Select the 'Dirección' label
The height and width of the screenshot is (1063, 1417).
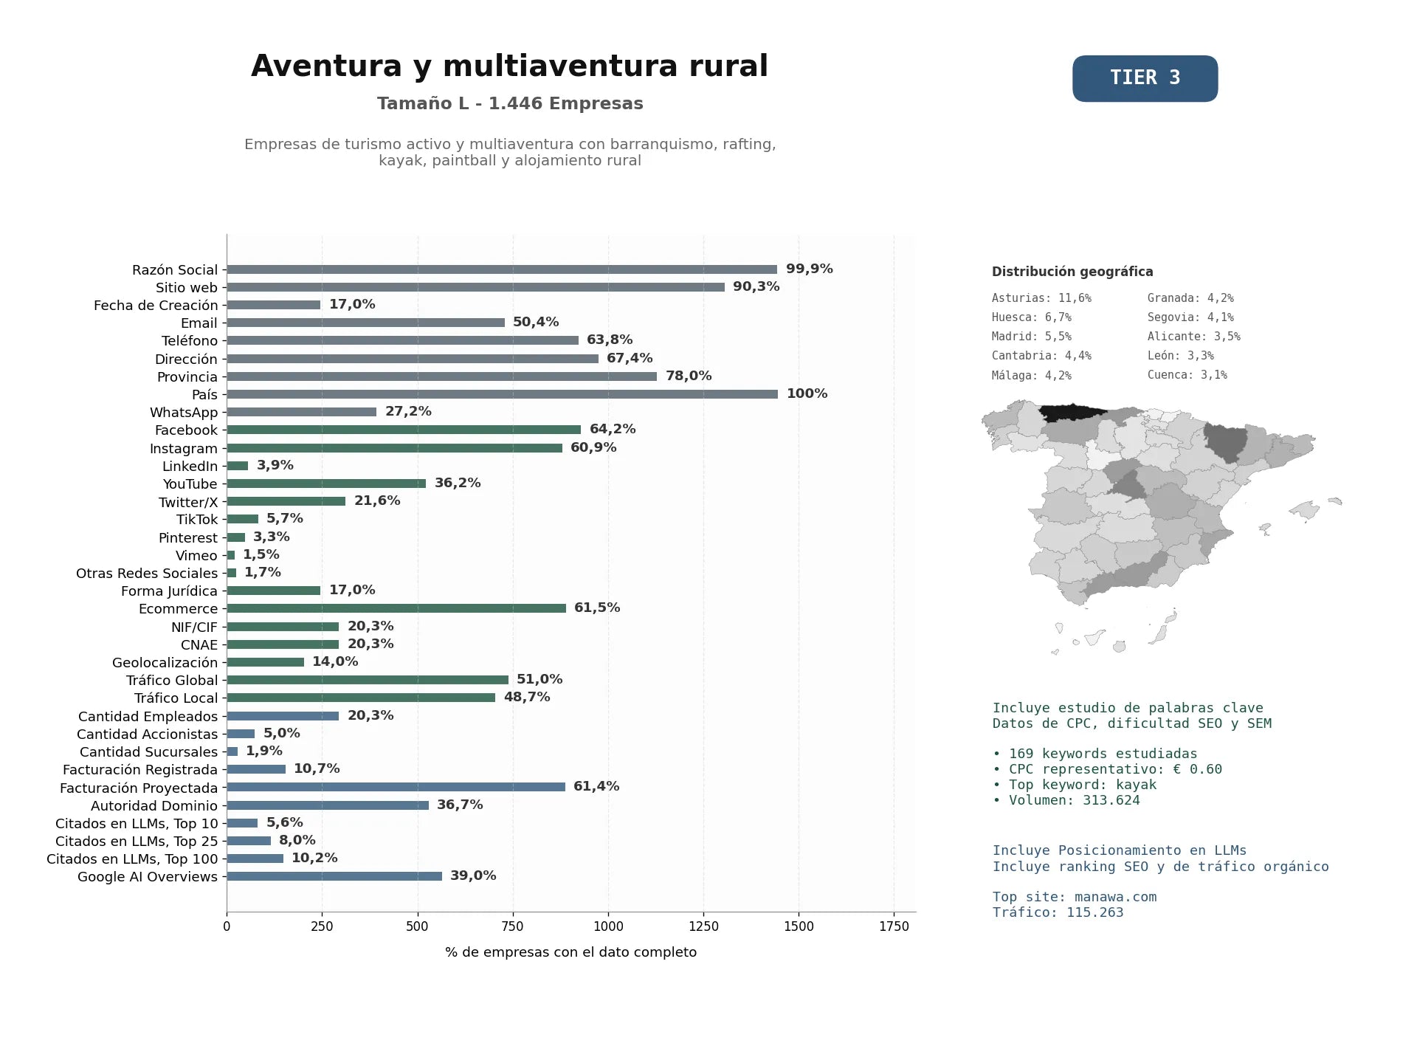point(186,360)
